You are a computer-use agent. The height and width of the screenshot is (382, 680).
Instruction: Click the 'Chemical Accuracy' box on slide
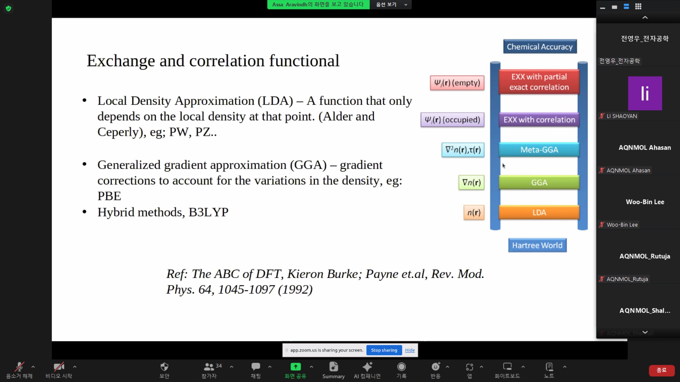coord(540,47)
